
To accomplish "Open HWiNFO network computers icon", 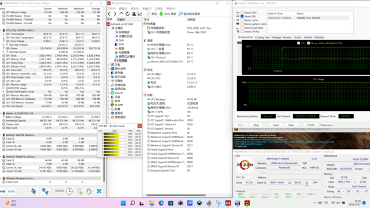I will point(45,191).
